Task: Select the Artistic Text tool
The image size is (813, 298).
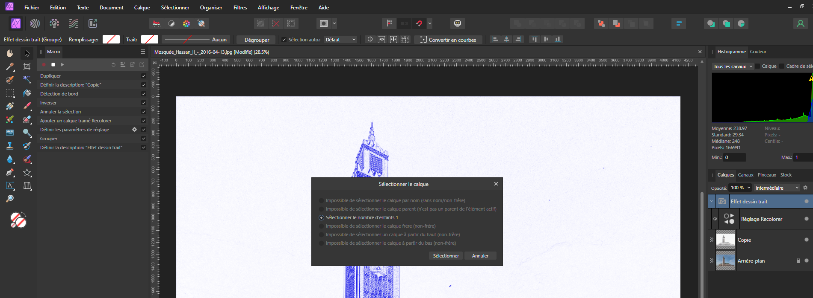Action: click(9, 185)
